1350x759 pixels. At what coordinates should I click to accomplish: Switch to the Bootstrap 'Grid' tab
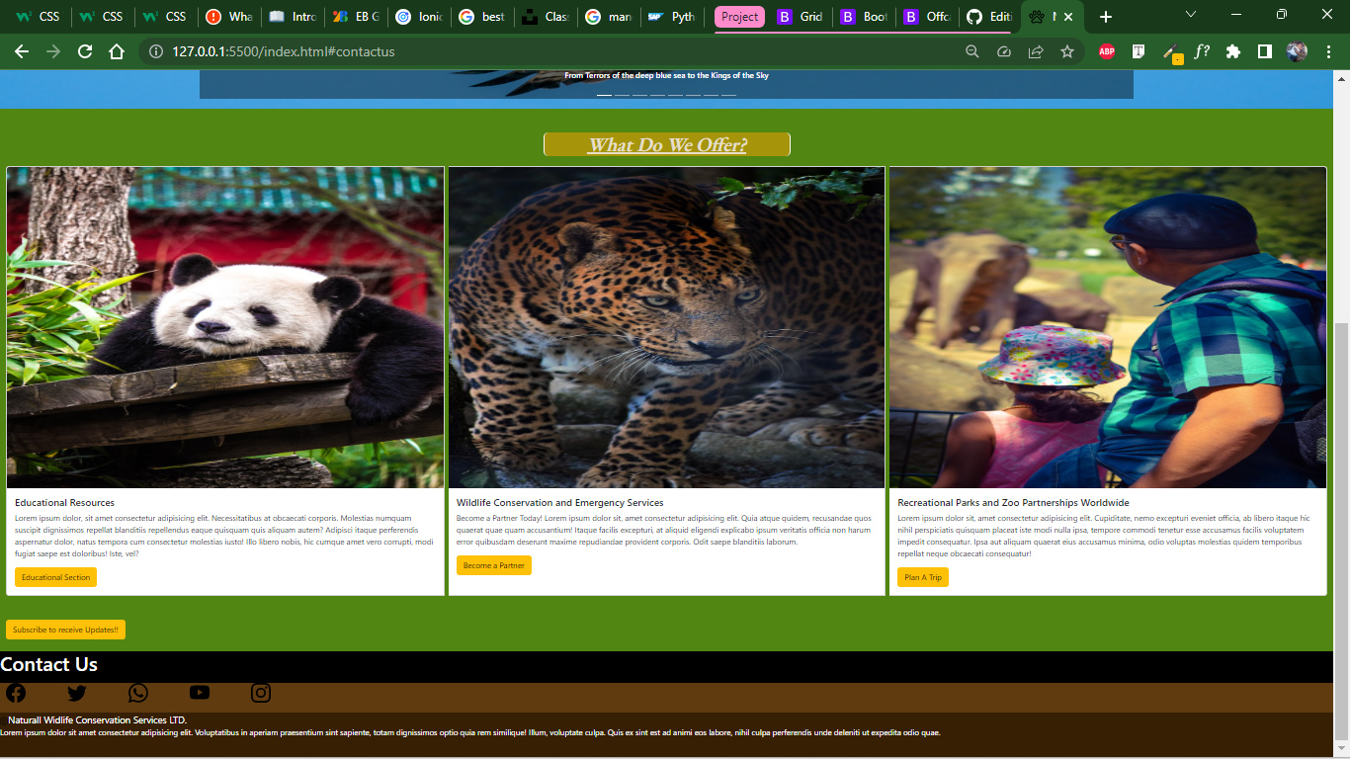pyautogui.click(x=800, y=17)
